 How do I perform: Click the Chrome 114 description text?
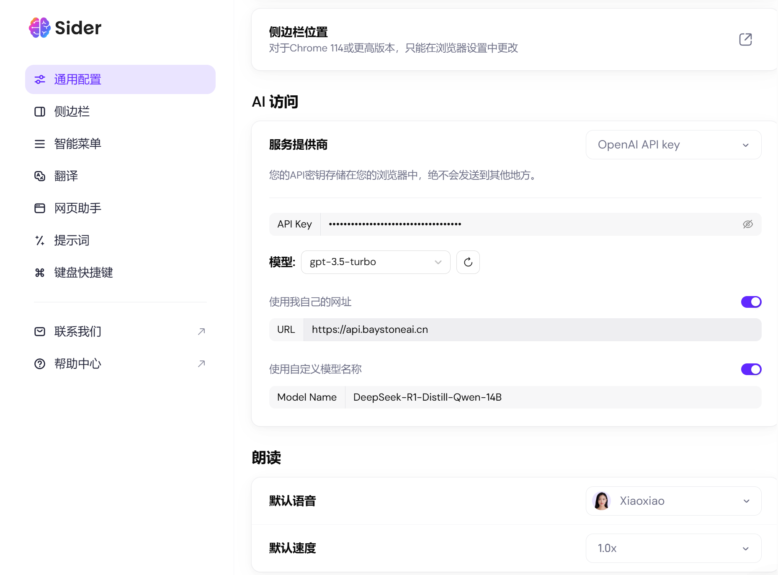pos(393,48)
